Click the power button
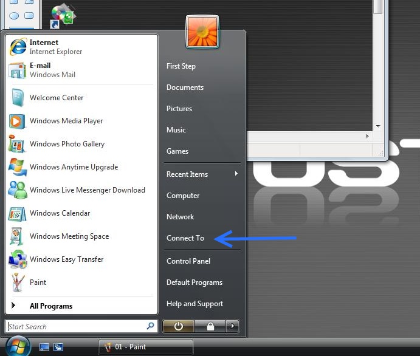Image resolution: width=420 pixels, height=356 pixels. coord(178,326)
